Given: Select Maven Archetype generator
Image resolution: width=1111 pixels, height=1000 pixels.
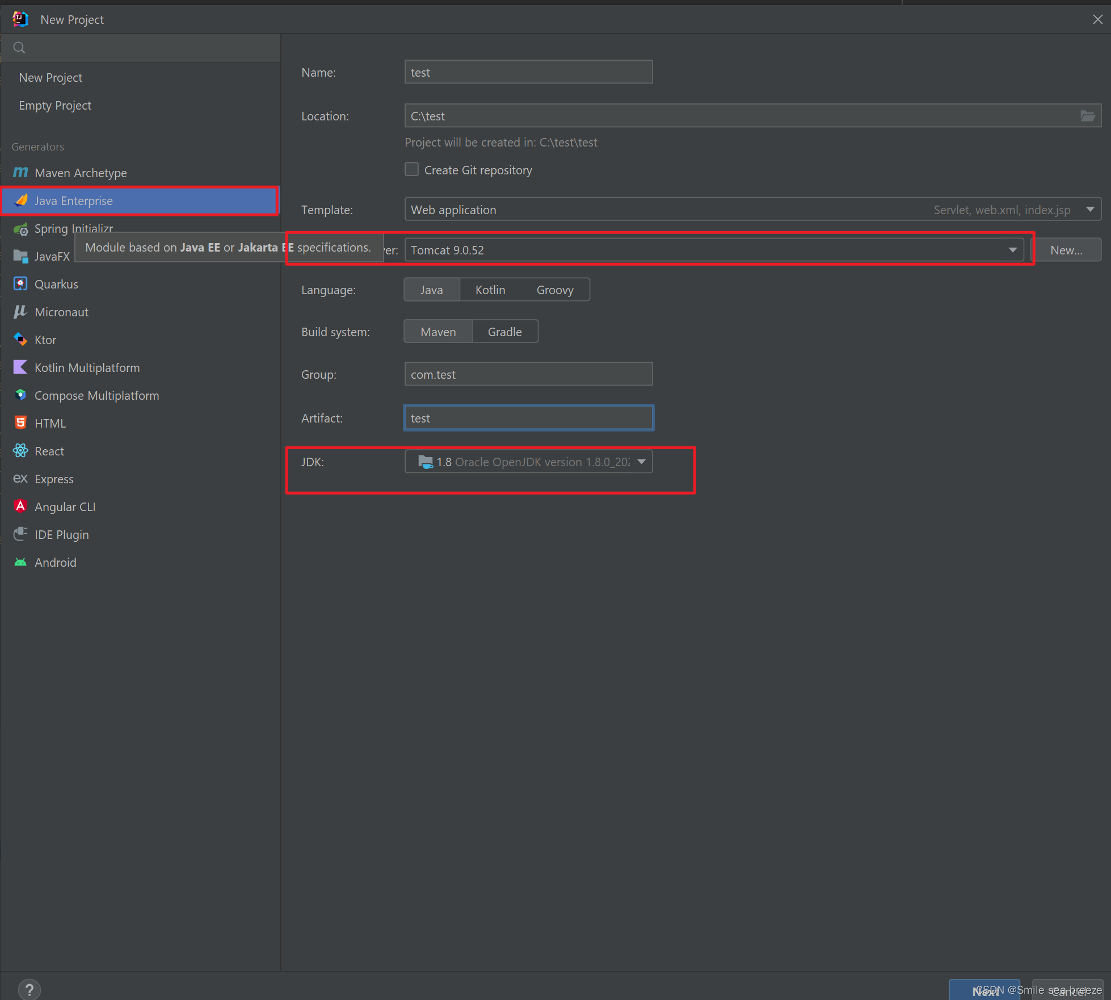Looking at the screenshot, I should click(x=141, y=173).
